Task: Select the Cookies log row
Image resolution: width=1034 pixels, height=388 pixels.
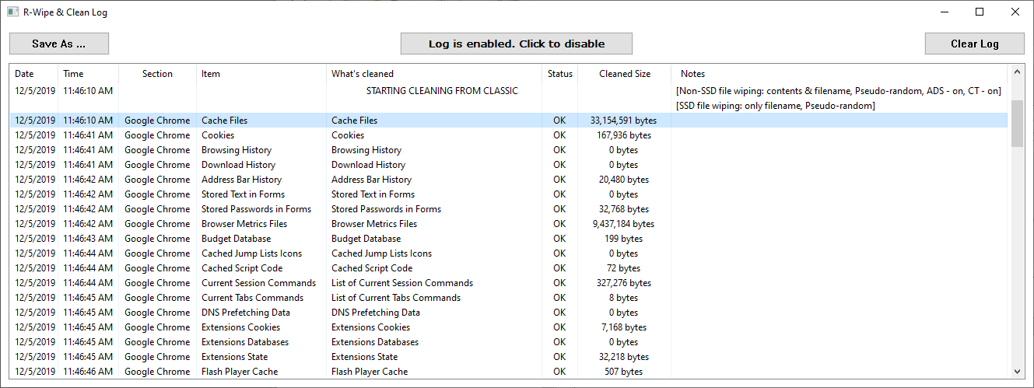Action: click(509, 135)
